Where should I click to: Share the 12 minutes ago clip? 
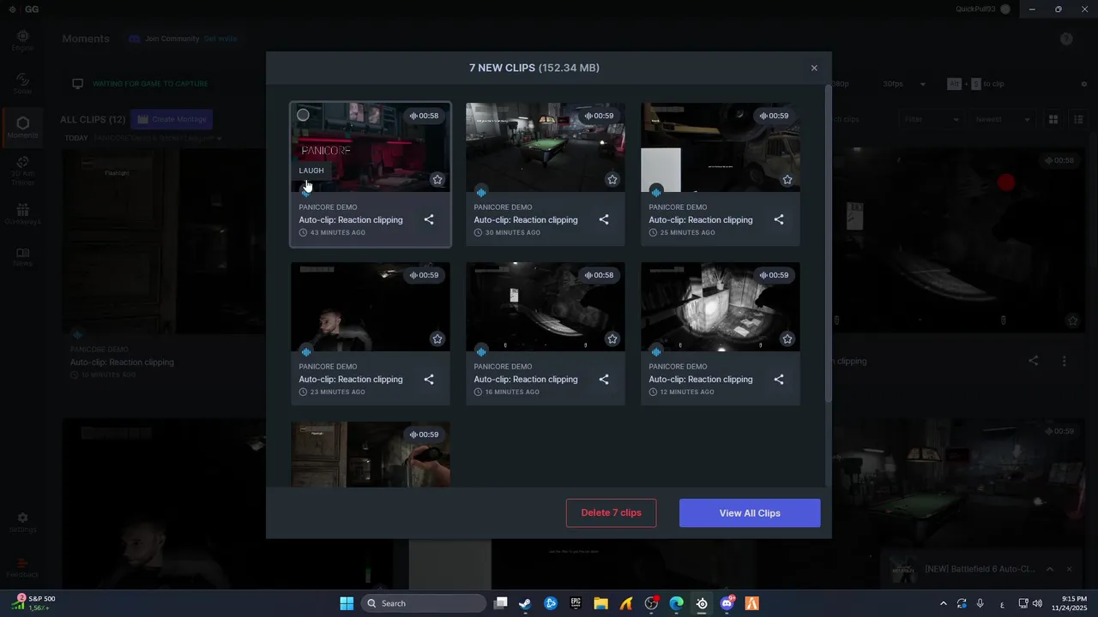[x=779, y=380]
